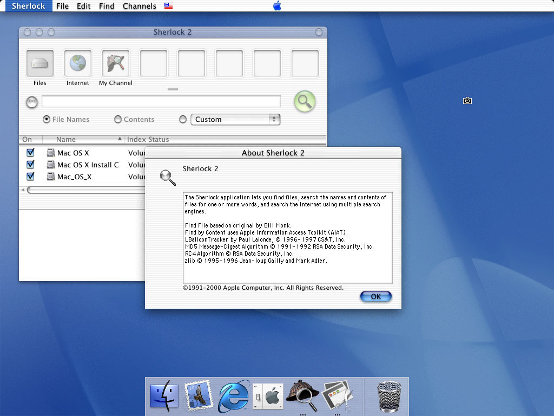554x416 pixels.
Task: Uncheck the Mac OS X volume checkbox
Action: 30,152
